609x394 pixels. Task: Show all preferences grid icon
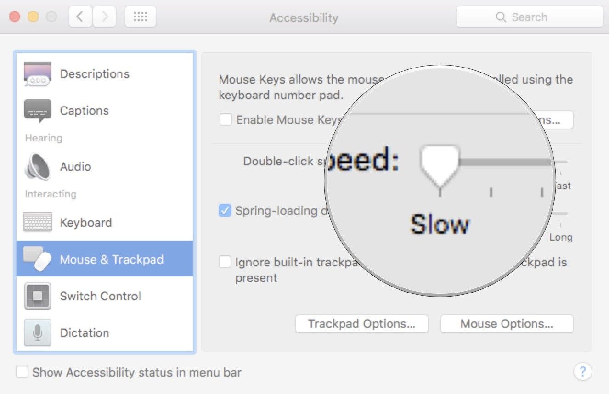pos(140,17)
